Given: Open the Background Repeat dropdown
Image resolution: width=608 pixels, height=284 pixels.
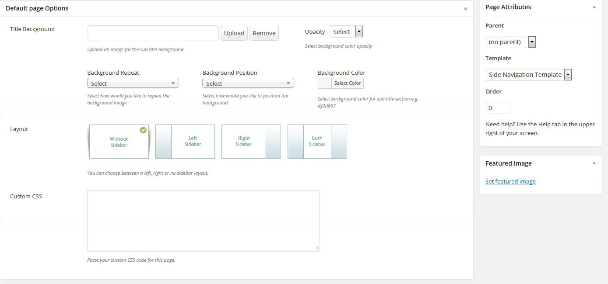Looking at the screenshot, I should pyautogui.click(x=133, y=83).
